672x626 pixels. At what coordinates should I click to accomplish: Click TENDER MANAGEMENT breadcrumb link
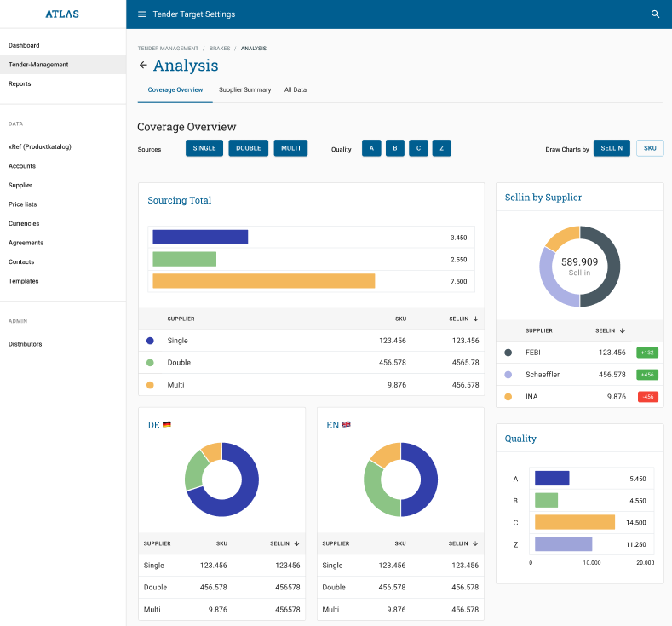[168, 49]
